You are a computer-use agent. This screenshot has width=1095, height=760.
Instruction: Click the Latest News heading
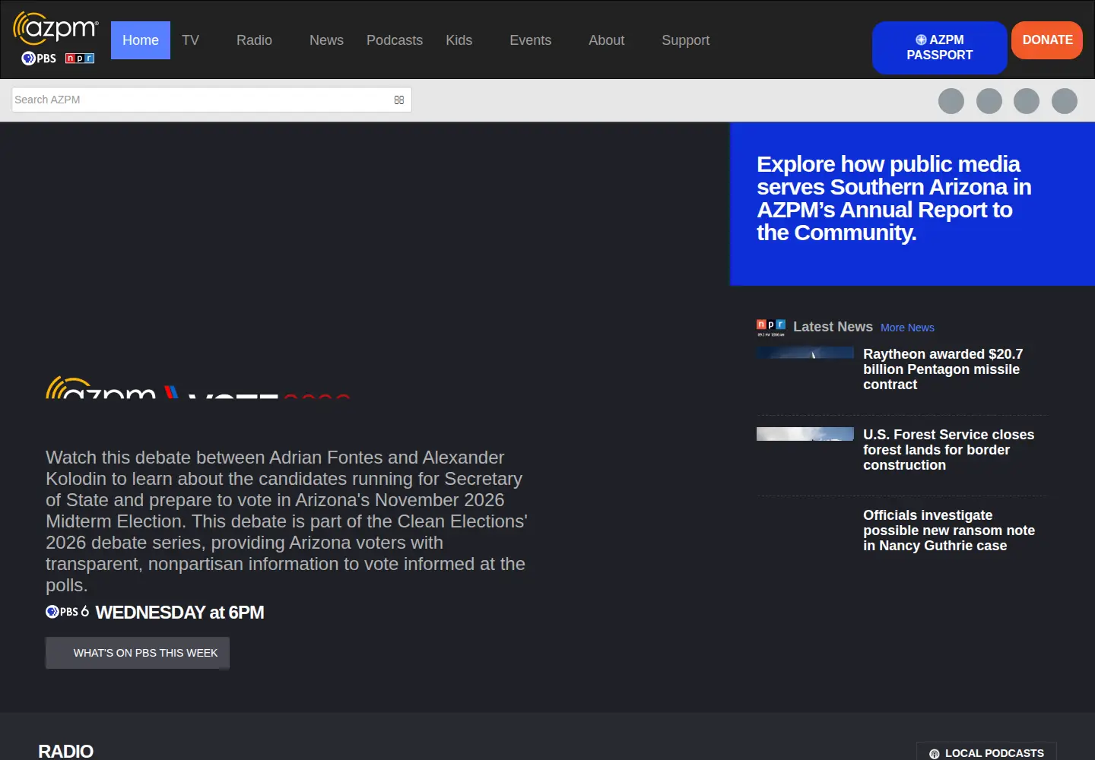click(833, 327)
